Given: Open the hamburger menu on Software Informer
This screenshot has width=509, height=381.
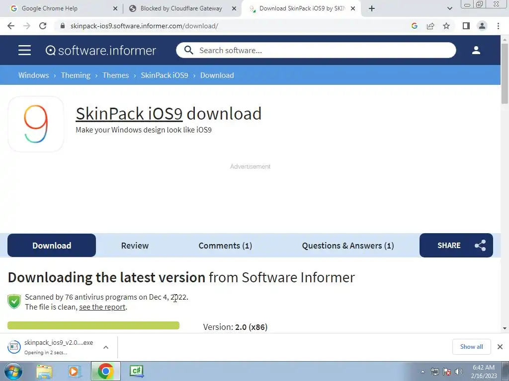Looking at the screenshot, I should [24, 50].
